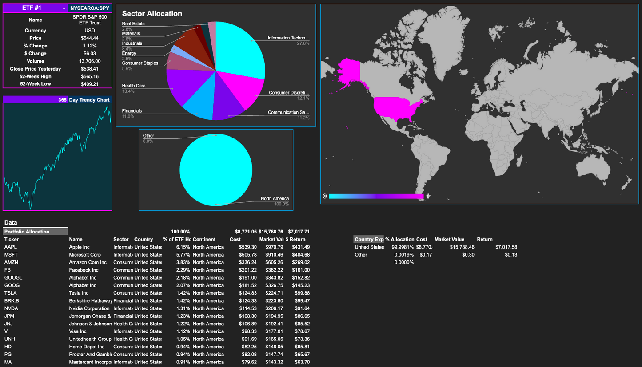Click the North America continent pie slice
The height and width of the screenshot is (367, 642).
click(216, 170)
